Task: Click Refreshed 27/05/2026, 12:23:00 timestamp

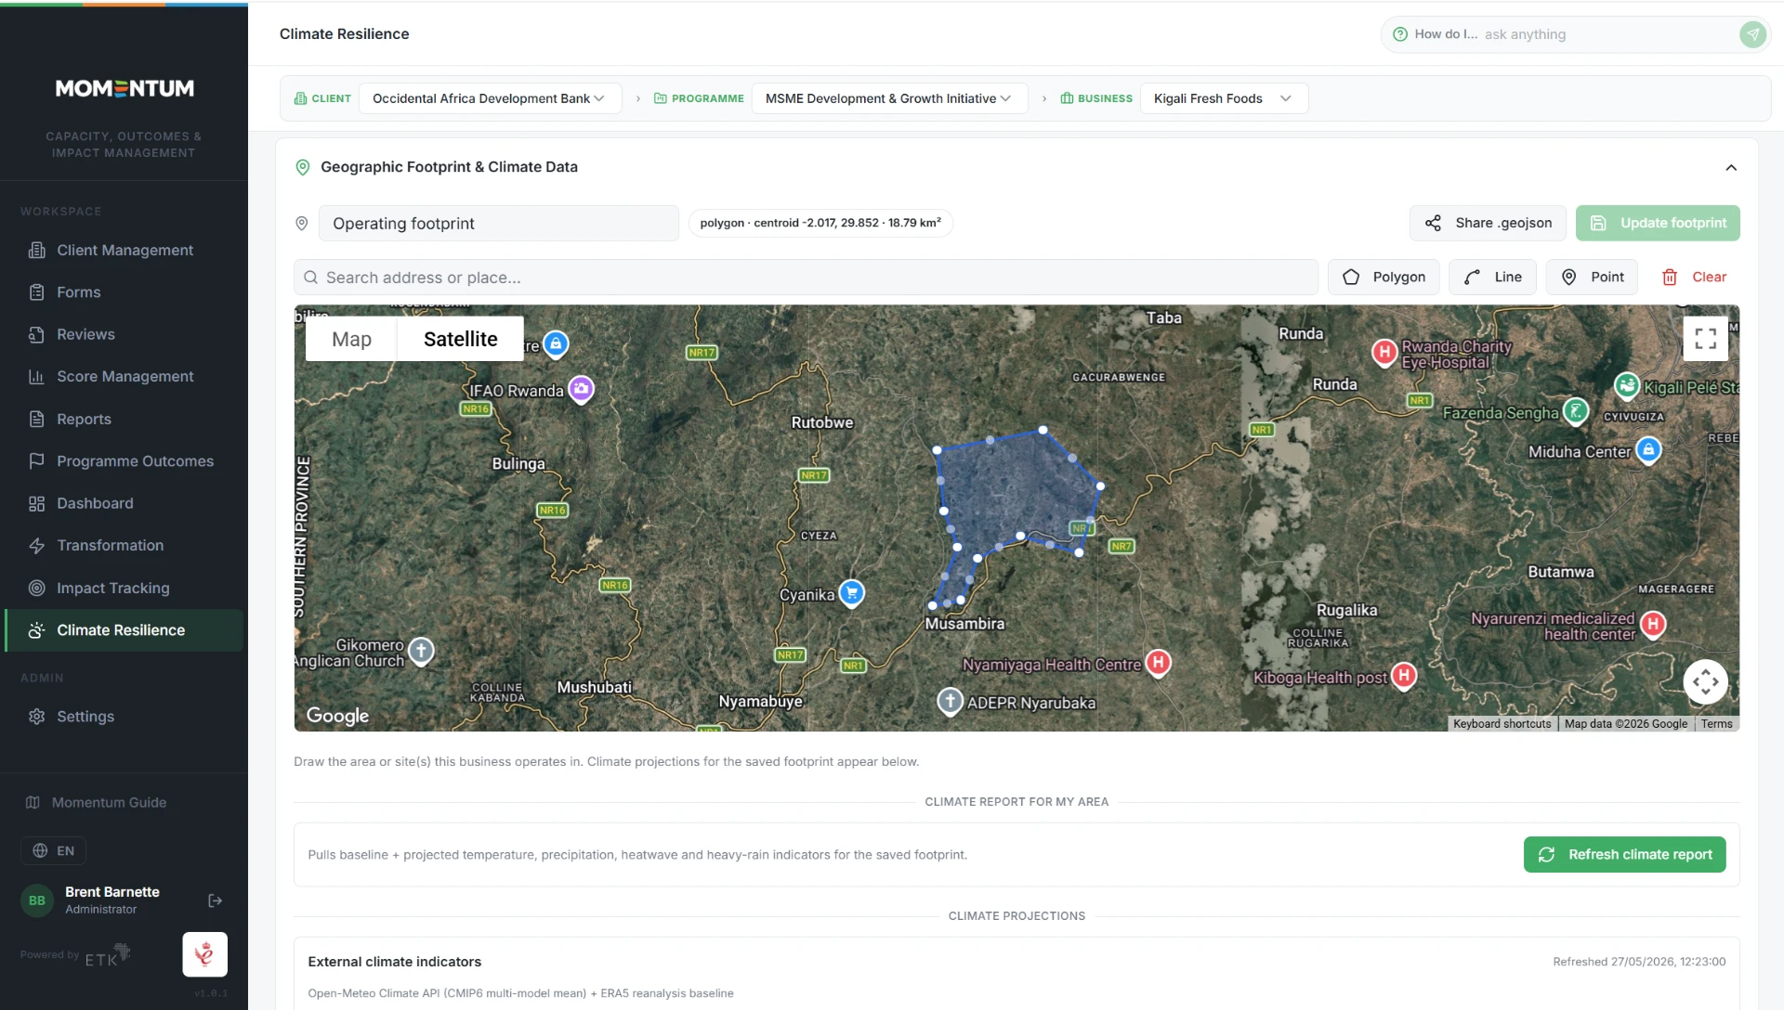Action: [x=1639, y=962]
